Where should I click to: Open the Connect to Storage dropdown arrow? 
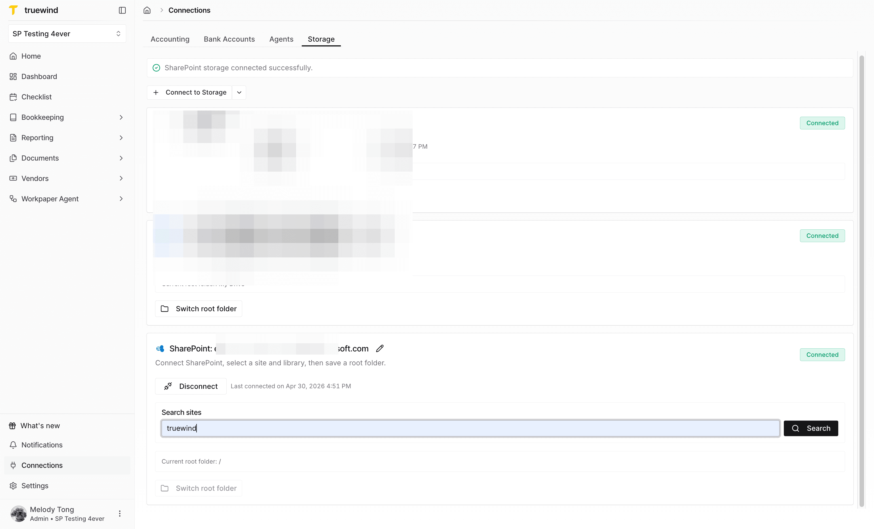click(x=239, y=93)
